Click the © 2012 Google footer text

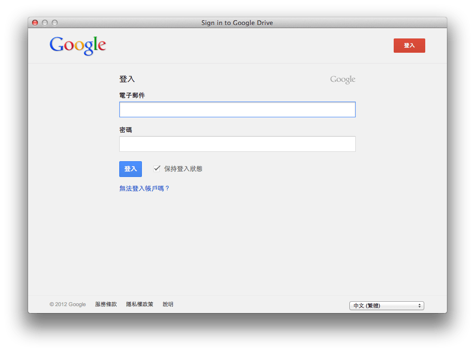68,304
